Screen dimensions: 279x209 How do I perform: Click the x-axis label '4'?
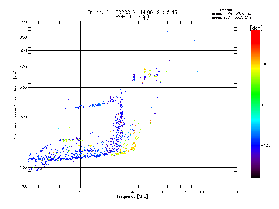[133, 192]
